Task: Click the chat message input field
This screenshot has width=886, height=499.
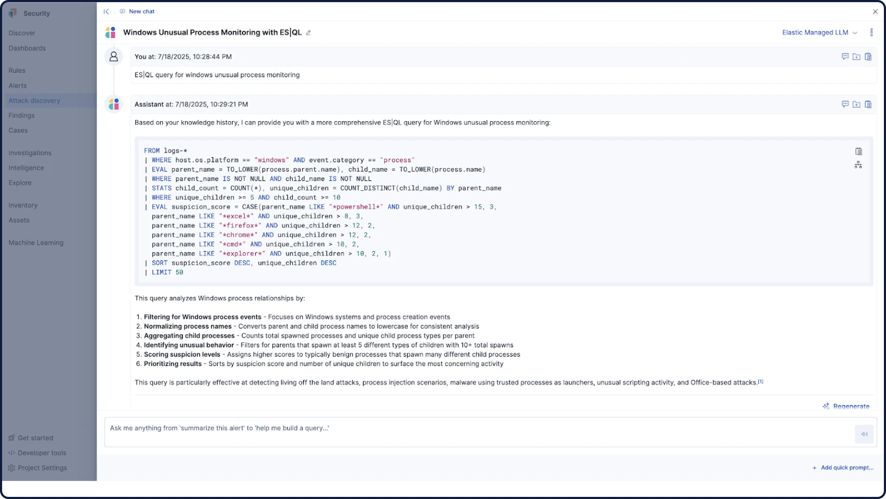Action: 475,432
